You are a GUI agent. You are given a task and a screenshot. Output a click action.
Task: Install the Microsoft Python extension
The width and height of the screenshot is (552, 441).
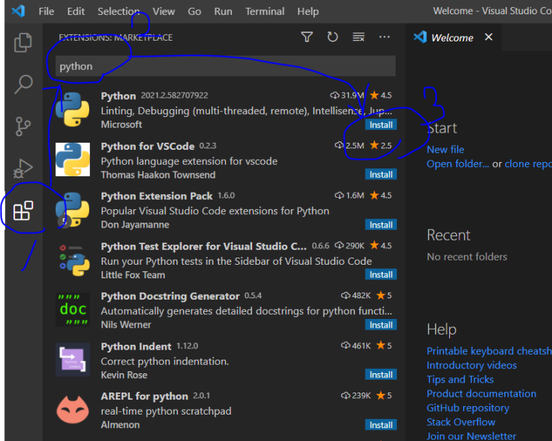(x=381, y=125)
